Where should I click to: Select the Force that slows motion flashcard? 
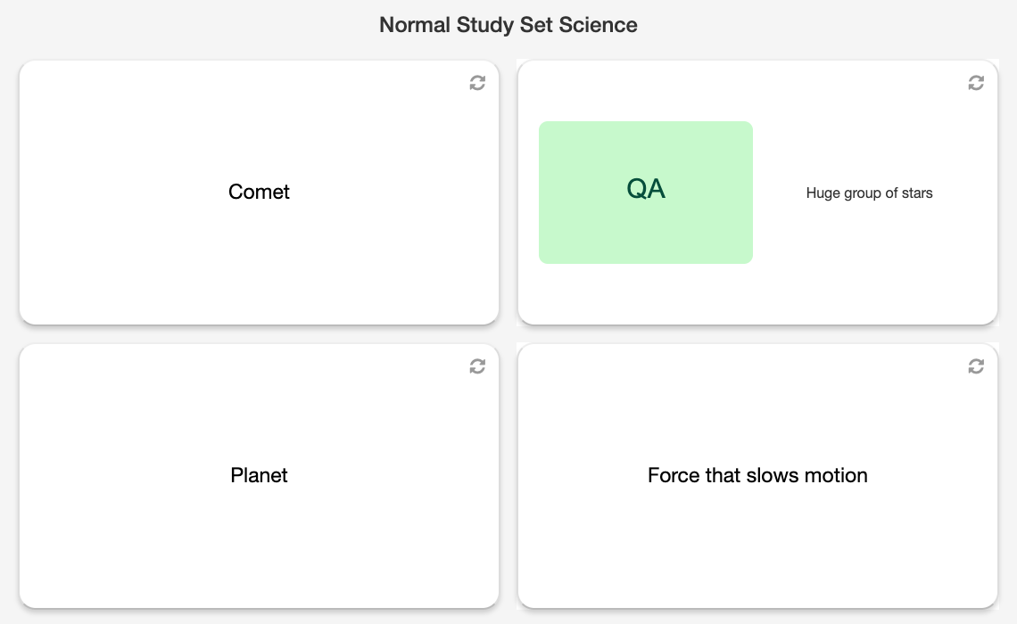pyautogui.click(x=757, y=476)
